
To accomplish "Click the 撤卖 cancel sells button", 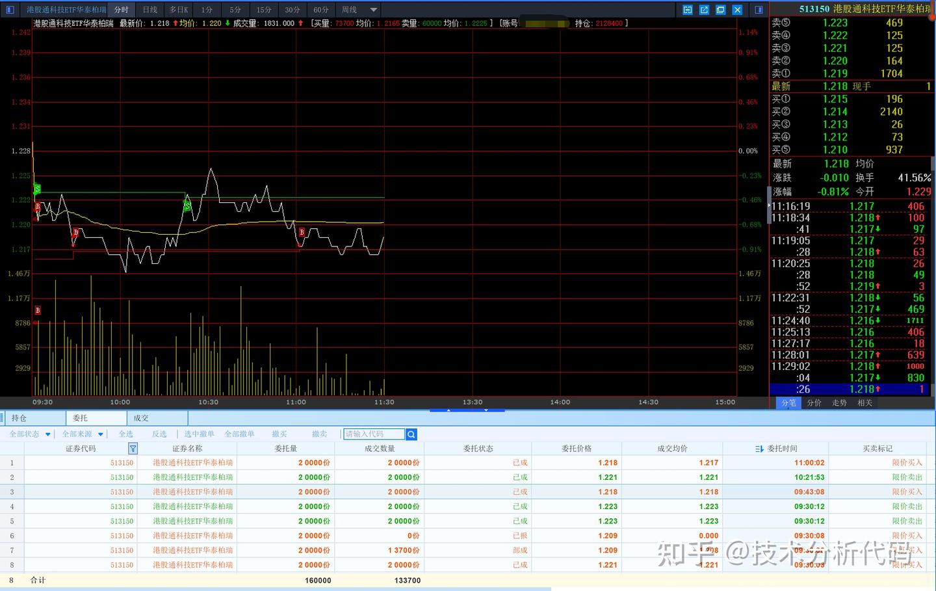I will (319, 434).
